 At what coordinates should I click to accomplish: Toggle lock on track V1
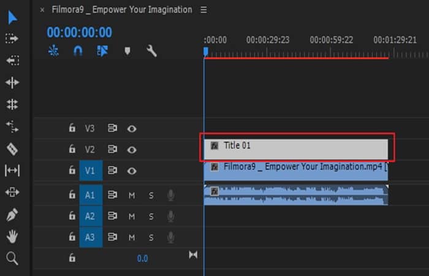[x=72, y=170]
